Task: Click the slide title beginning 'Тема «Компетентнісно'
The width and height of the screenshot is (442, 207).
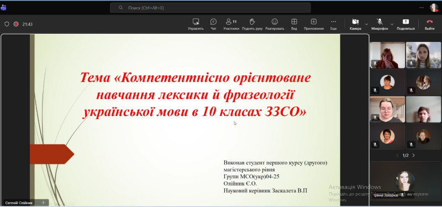Action: pyautogui.click(x=195, y=95)
